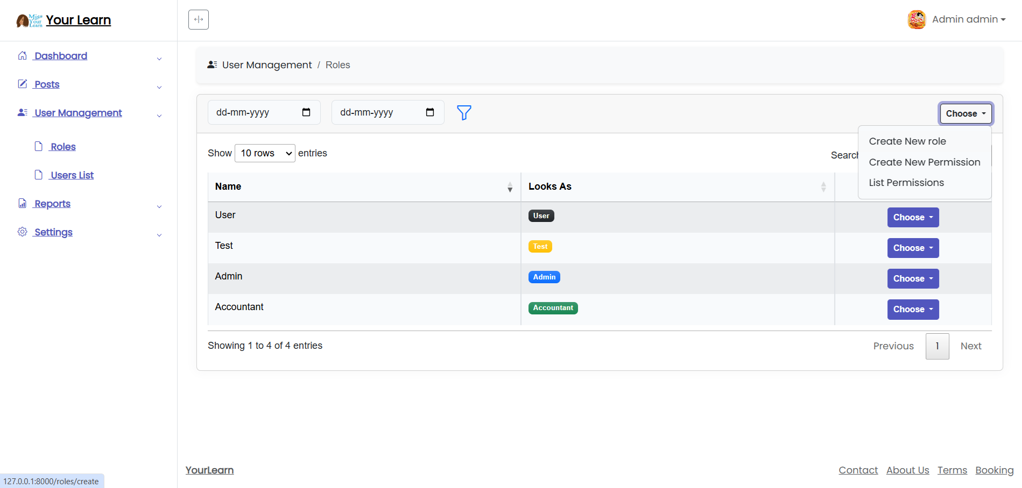Image resolution: width=1022 pixels, height=488 pixels.
Task: Open the Show rows dropdown
Action: coord(264,153)
